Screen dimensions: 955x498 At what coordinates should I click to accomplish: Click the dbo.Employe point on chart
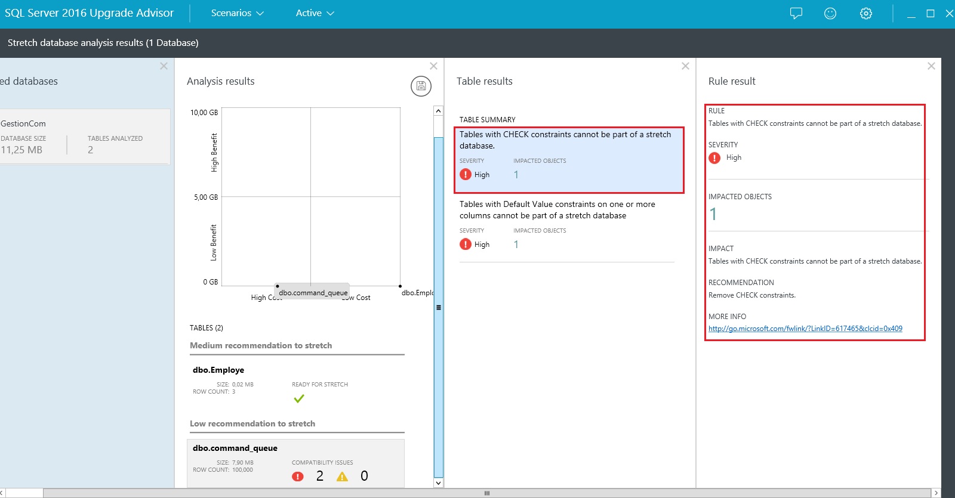[400, 286]
